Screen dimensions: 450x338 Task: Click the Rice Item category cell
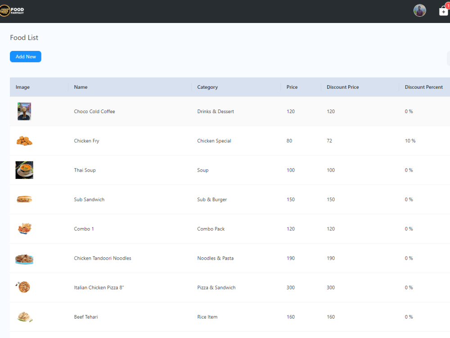point(207,317)
